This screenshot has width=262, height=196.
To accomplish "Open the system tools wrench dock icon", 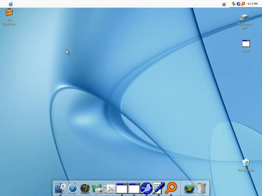I will click(x=110, y=189).
